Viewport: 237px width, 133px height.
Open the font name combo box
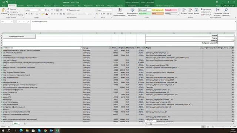31,10
